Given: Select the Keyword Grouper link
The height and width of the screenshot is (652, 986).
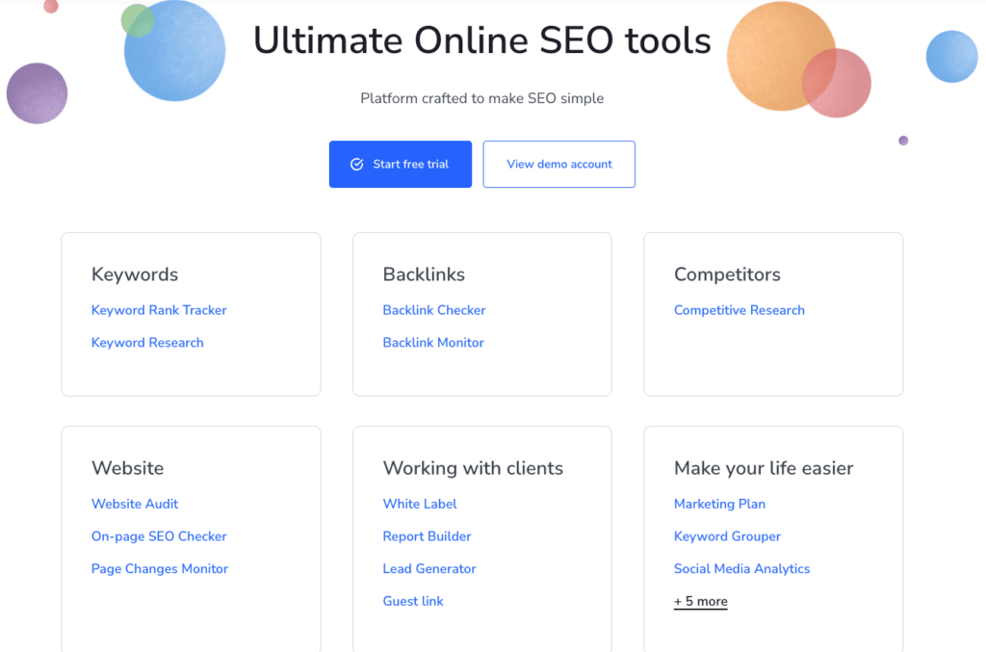Looking at the screenshot, I should 727,536.
